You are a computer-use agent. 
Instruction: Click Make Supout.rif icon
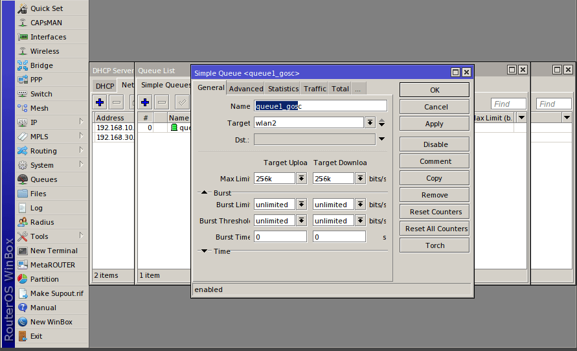(x=23, y=293)
